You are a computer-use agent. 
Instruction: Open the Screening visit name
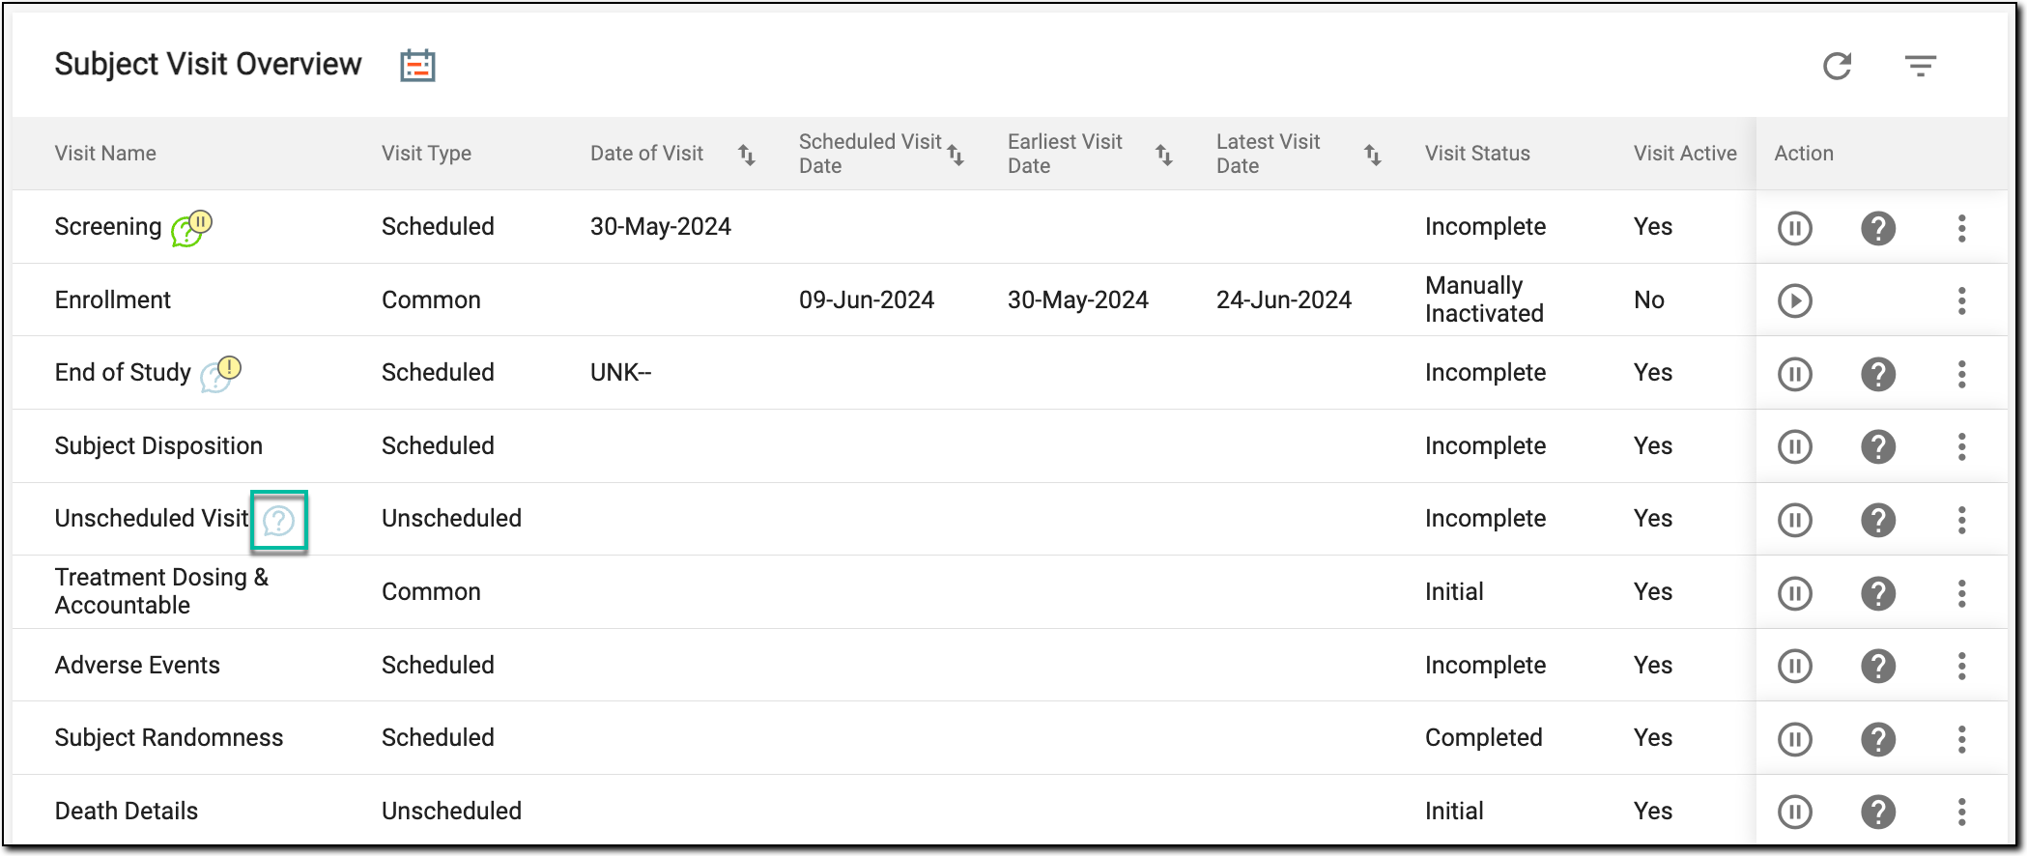(x=108, y=227)
